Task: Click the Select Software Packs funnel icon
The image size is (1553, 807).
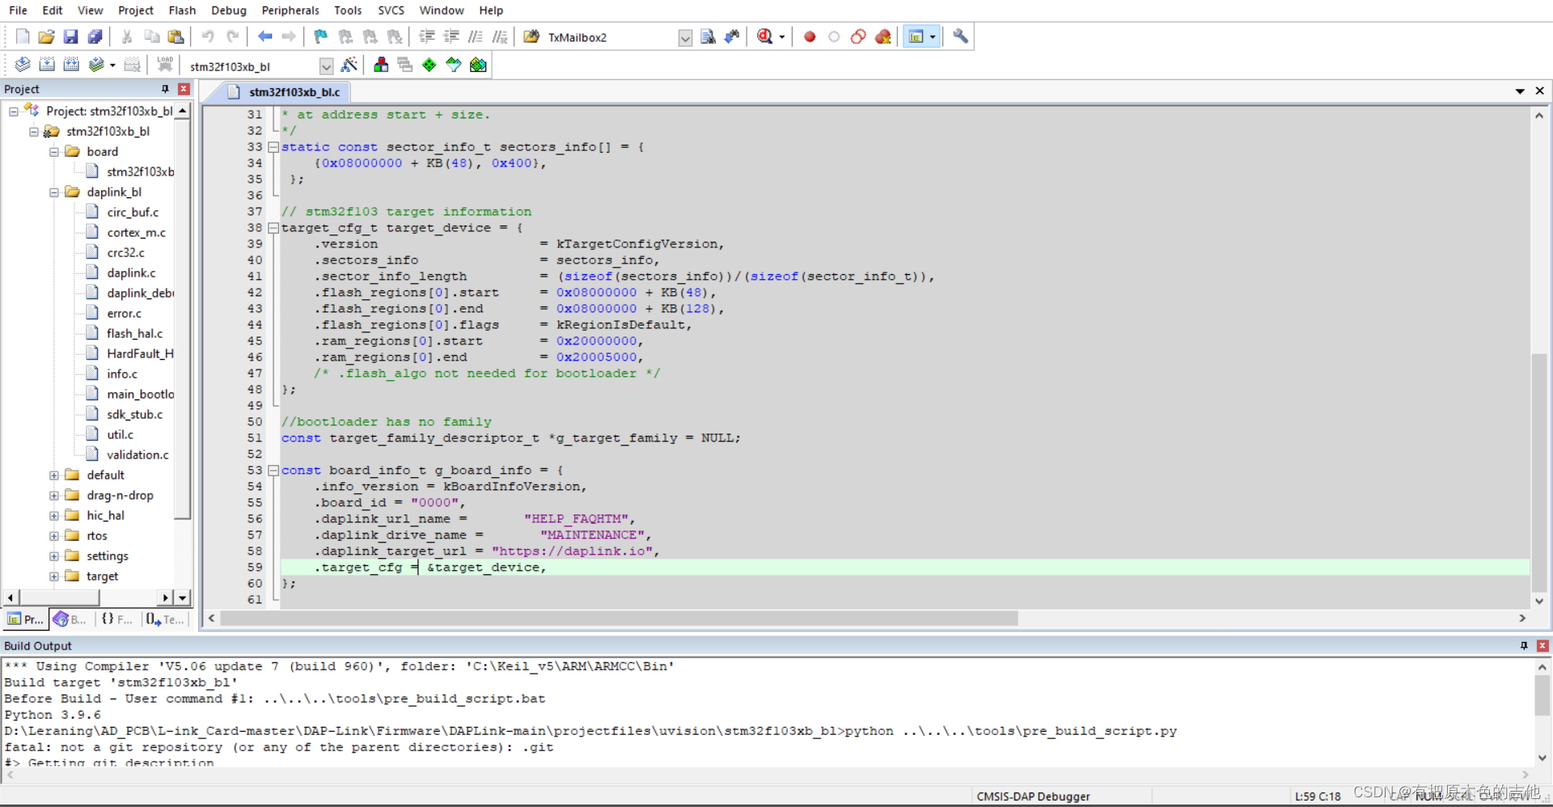Action: (454, 65)
